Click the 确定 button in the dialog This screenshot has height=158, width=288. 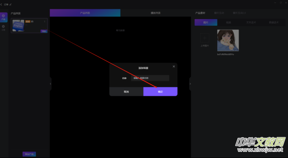coord(160,91)
